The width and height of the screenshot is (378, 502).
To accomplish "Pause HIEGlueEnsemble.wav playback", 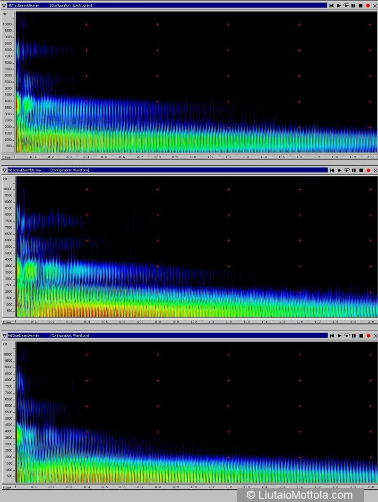I will pos(354,335).
